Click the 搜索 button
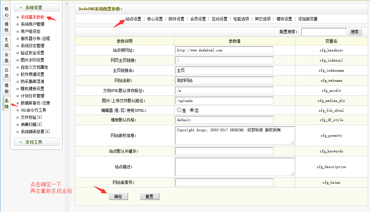The width and height of the screenshot is (370, 212). coord(355,32)
